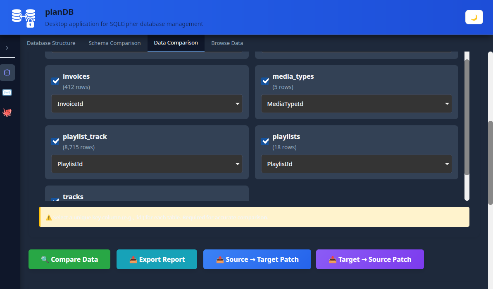Screen dimensions: 493x289
Task: Uncheck the invoices table checkbox
Action: [x=55, y=81]
